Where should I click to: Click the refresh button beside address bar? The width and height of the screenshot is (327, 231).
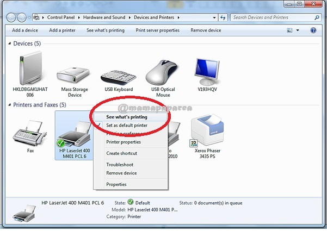pyautogui.click(x=223, y=18)
